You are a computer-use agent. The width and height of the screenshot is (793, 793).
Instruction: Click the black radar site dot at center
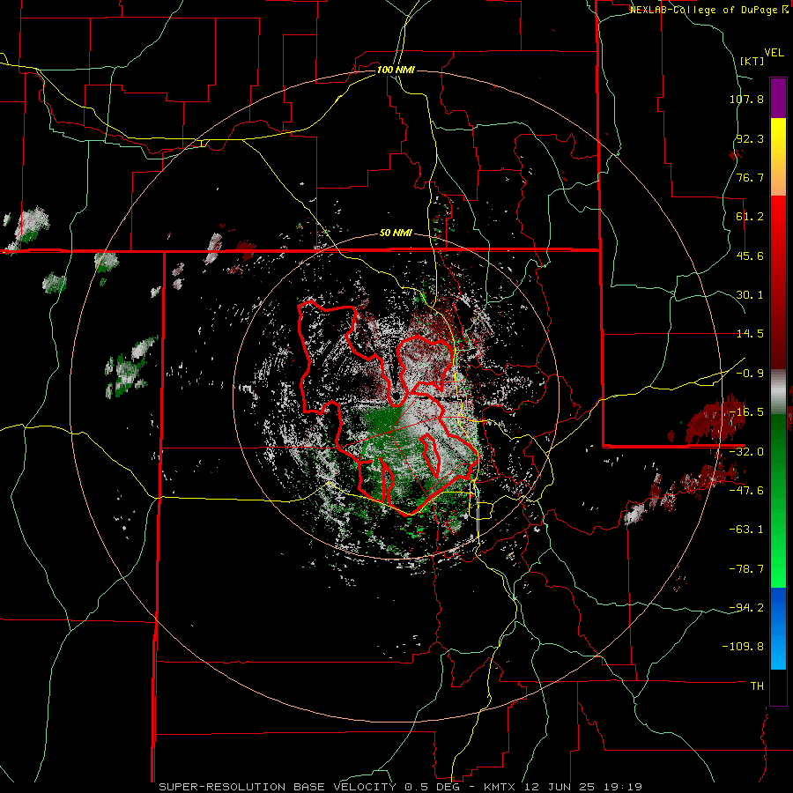click(x=396, y=395)
